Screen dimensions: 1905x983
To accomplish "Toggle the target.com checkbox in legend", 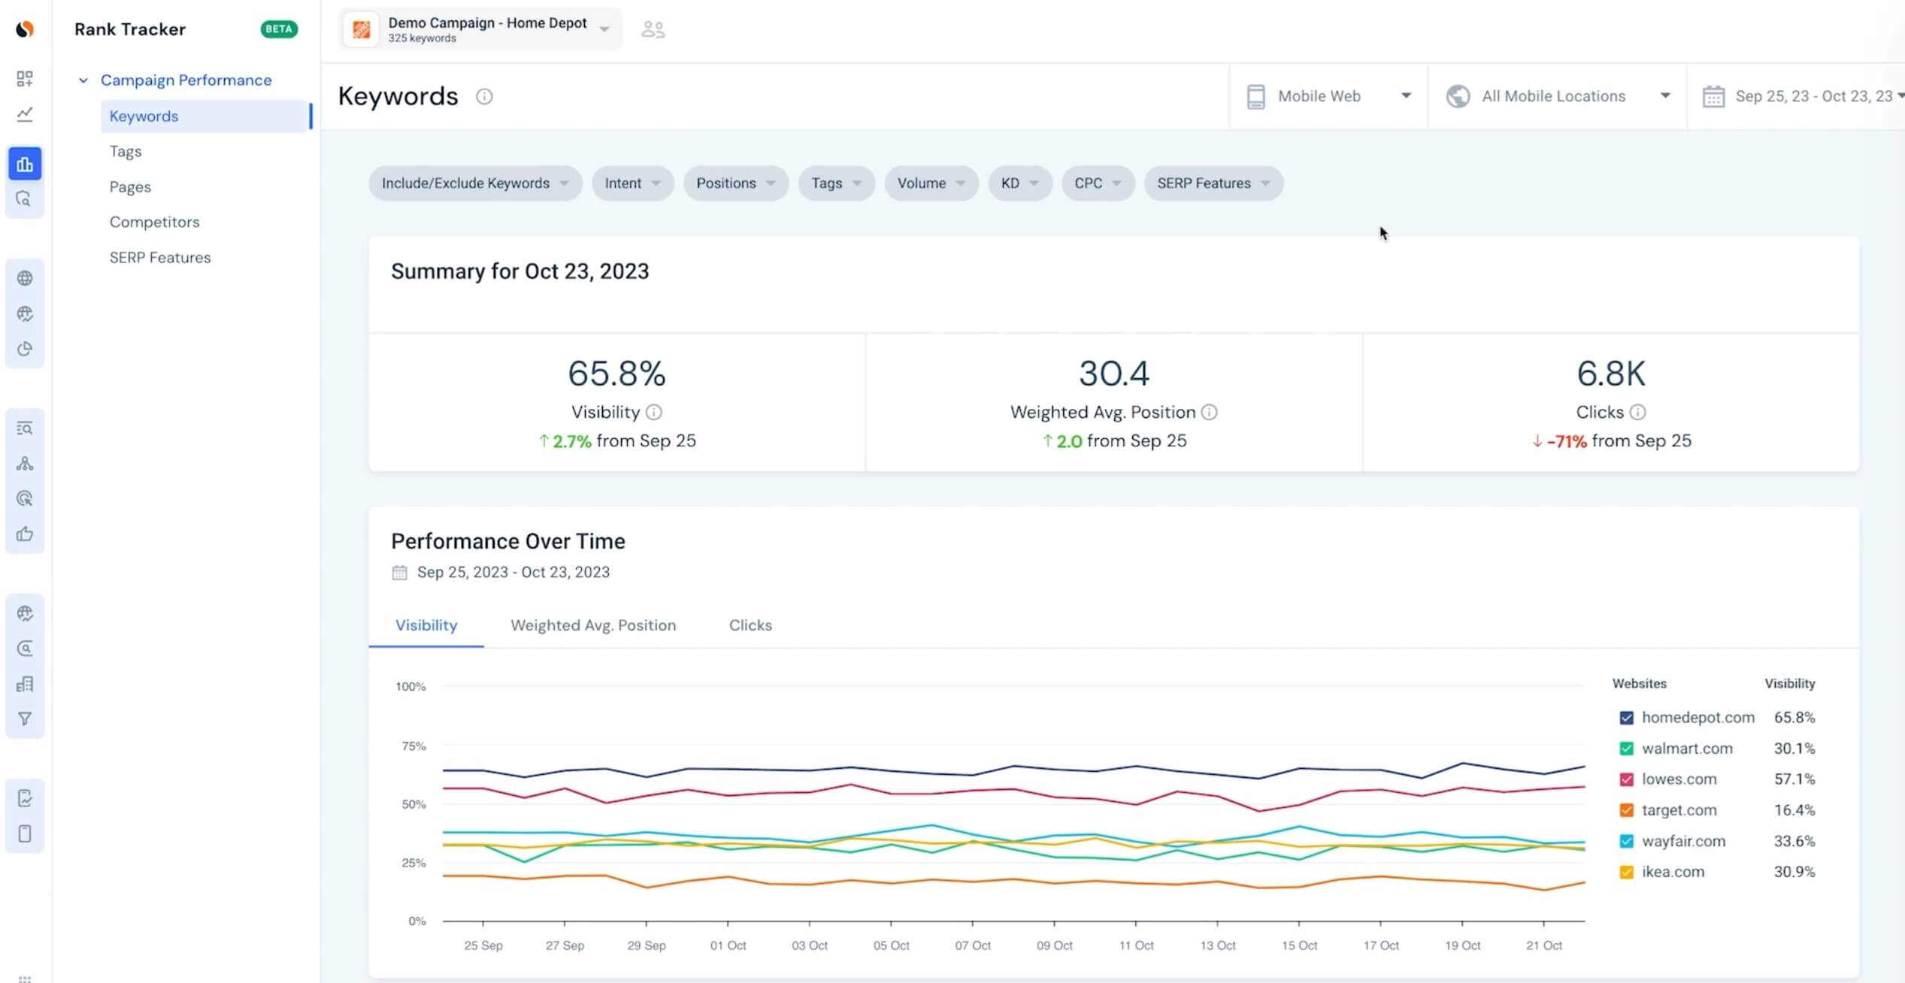I will coord(1626,810).
